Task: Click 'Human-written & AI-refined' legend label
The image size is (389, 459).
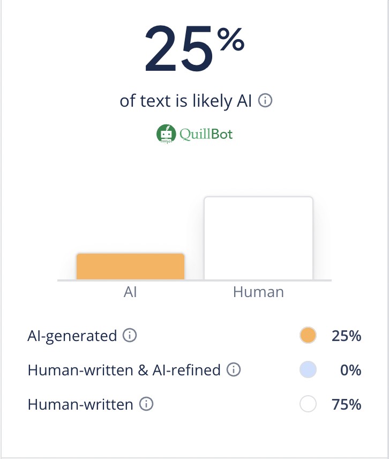Action: 124,370
